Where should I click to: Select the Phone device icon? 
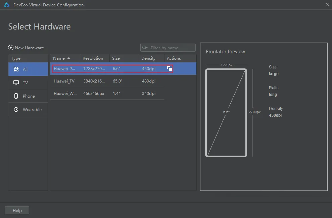16,96
